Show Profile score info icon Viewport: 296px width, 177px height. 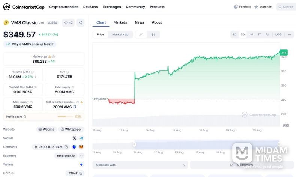coord(25,117)
